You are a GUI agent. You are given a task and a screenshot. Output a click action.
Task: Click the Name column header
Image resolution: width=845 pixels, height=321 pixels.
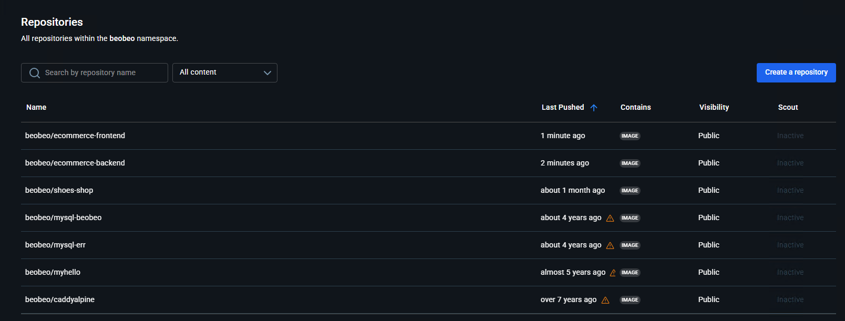[x=36, y=107]
